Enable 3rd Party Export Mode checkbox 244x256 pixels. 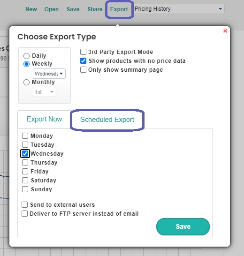click(x=83, y=52)
